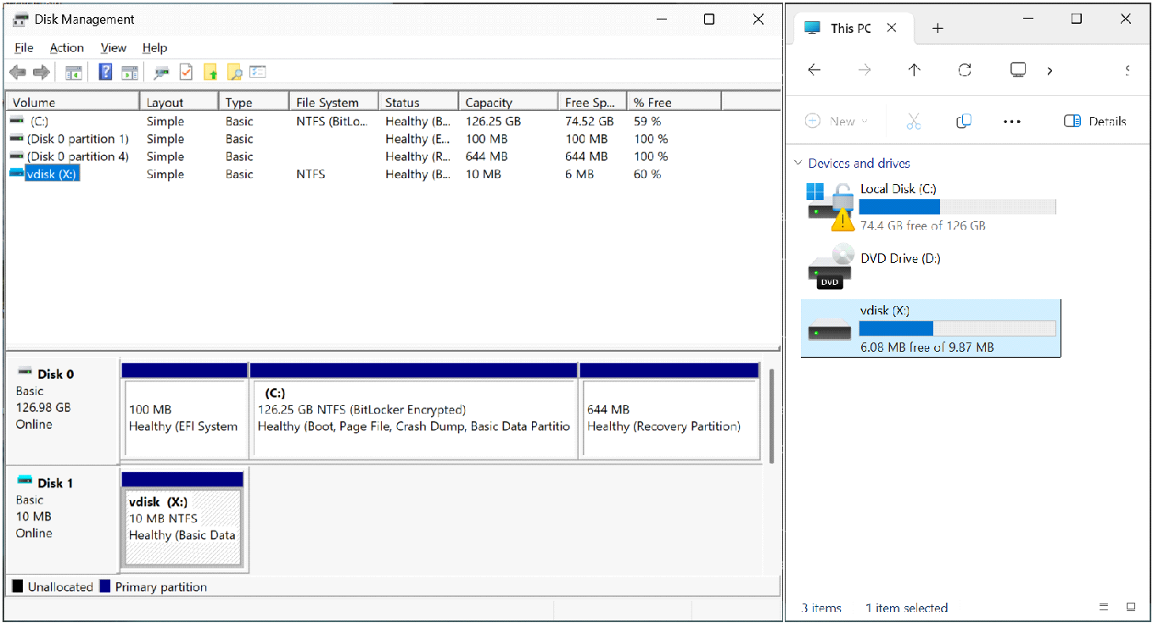This screenshot has height=623, width=1153.
Task: Go back in the This PC Explorer window
Action: (x=814, y=70)
